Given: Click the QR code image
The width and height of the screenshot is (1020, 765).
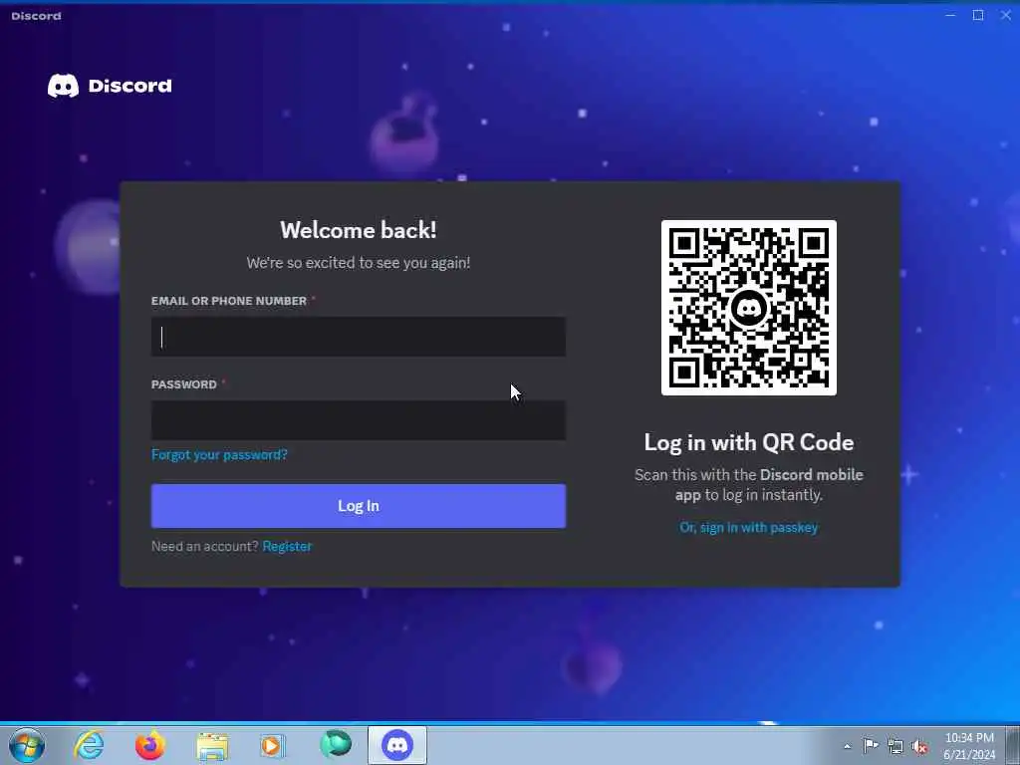Looking at the screenshot, I should 749,308.
